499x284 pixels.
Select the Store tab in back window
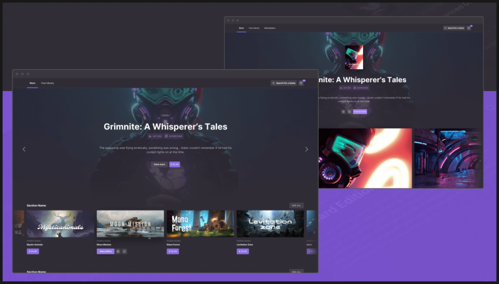pos(241,28)
